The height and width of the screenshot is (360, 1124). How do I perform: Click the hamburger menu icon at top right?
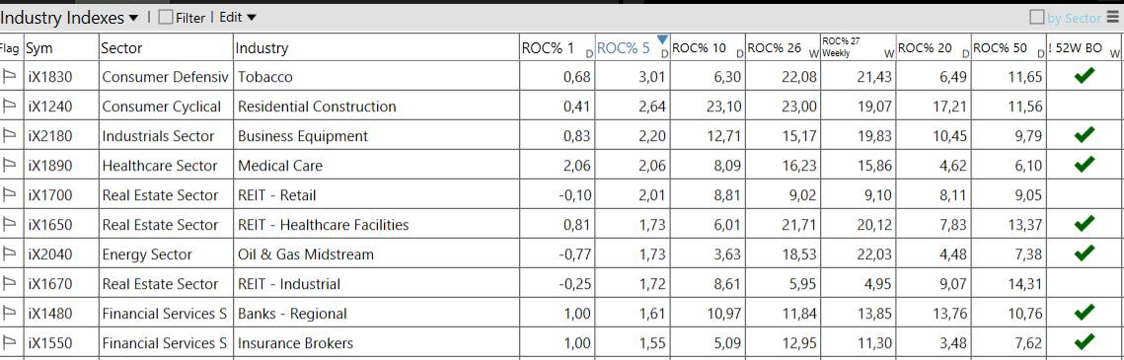[1112, 17]
